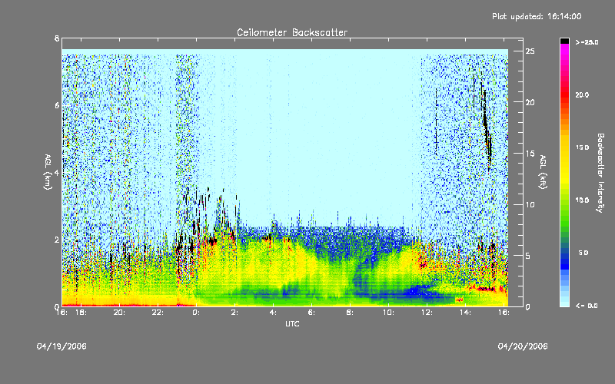The height and width of the screenshot is (384, 615).
Task: Click the '<= 0.0' colorbar label
Action: [587, 306]
